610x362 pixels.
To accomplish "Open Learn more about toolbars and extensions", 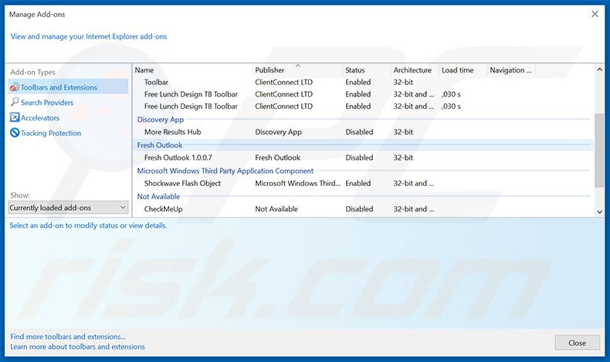I will coord(77,347).
